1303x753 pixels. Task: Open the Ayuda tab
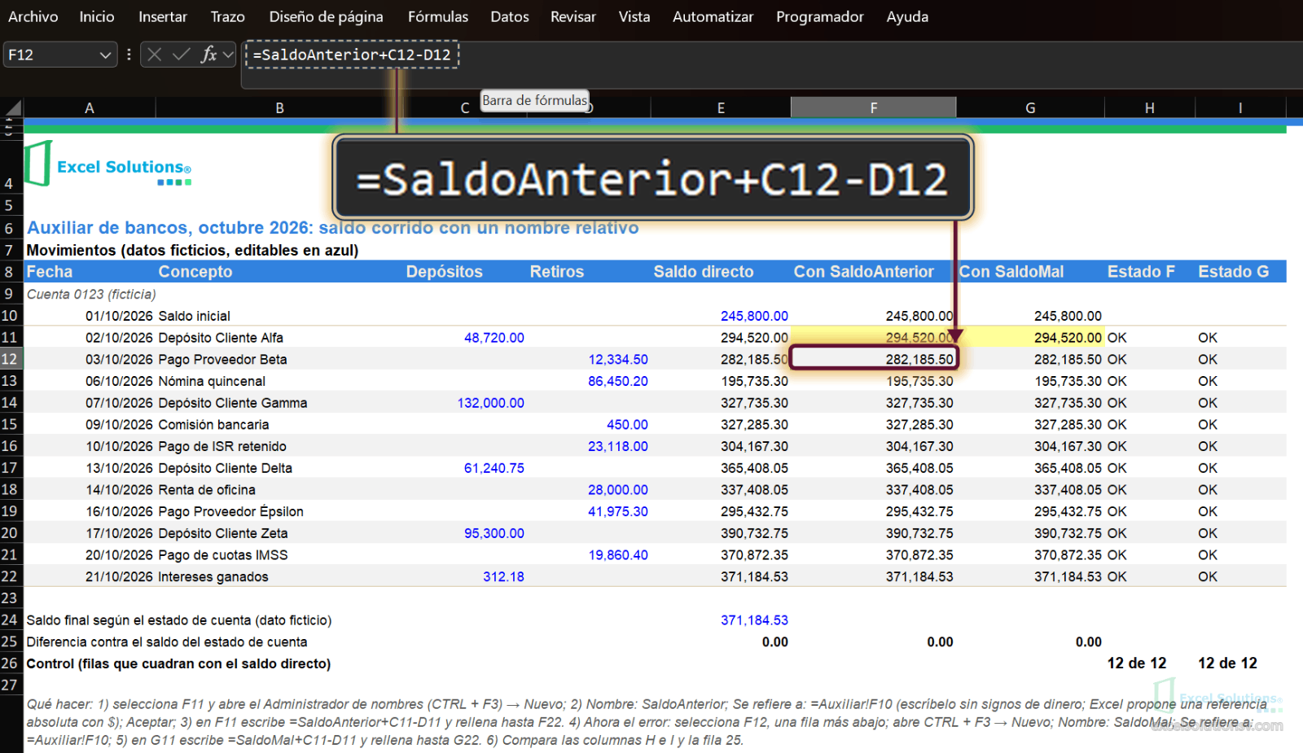[907, 16]
